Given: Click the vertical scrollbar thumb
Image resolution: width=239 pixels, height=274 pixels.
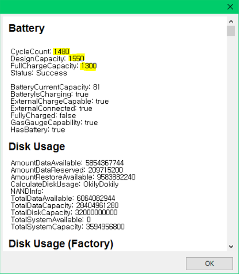Looking at the screenshot, I should pos(231,31).
